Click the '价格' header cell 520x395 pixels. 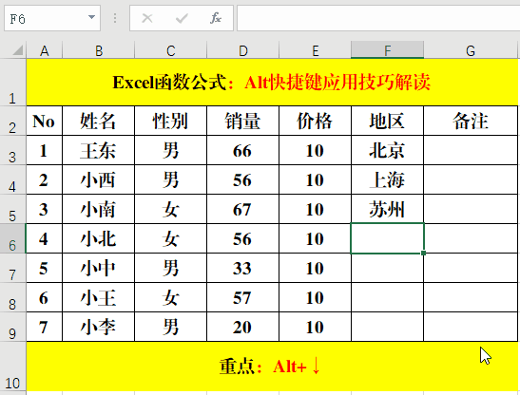(x=315, y=121)
